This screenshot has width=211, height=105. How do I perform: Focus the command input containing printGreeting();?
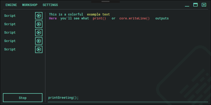click(x=127, y=98)
